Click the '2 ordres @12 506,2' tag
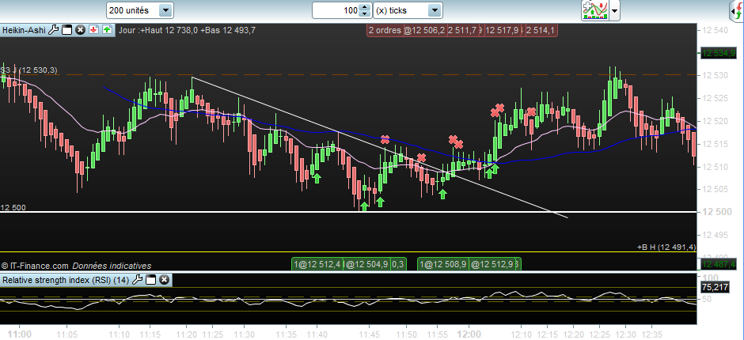 [407, 30]
